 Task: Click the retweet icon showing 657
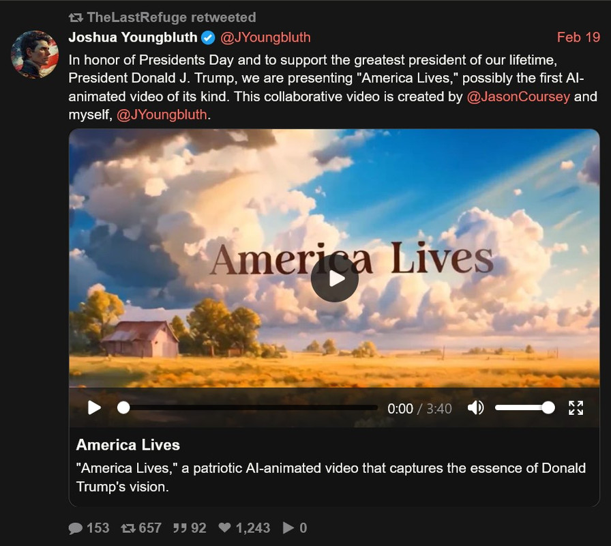128,528
